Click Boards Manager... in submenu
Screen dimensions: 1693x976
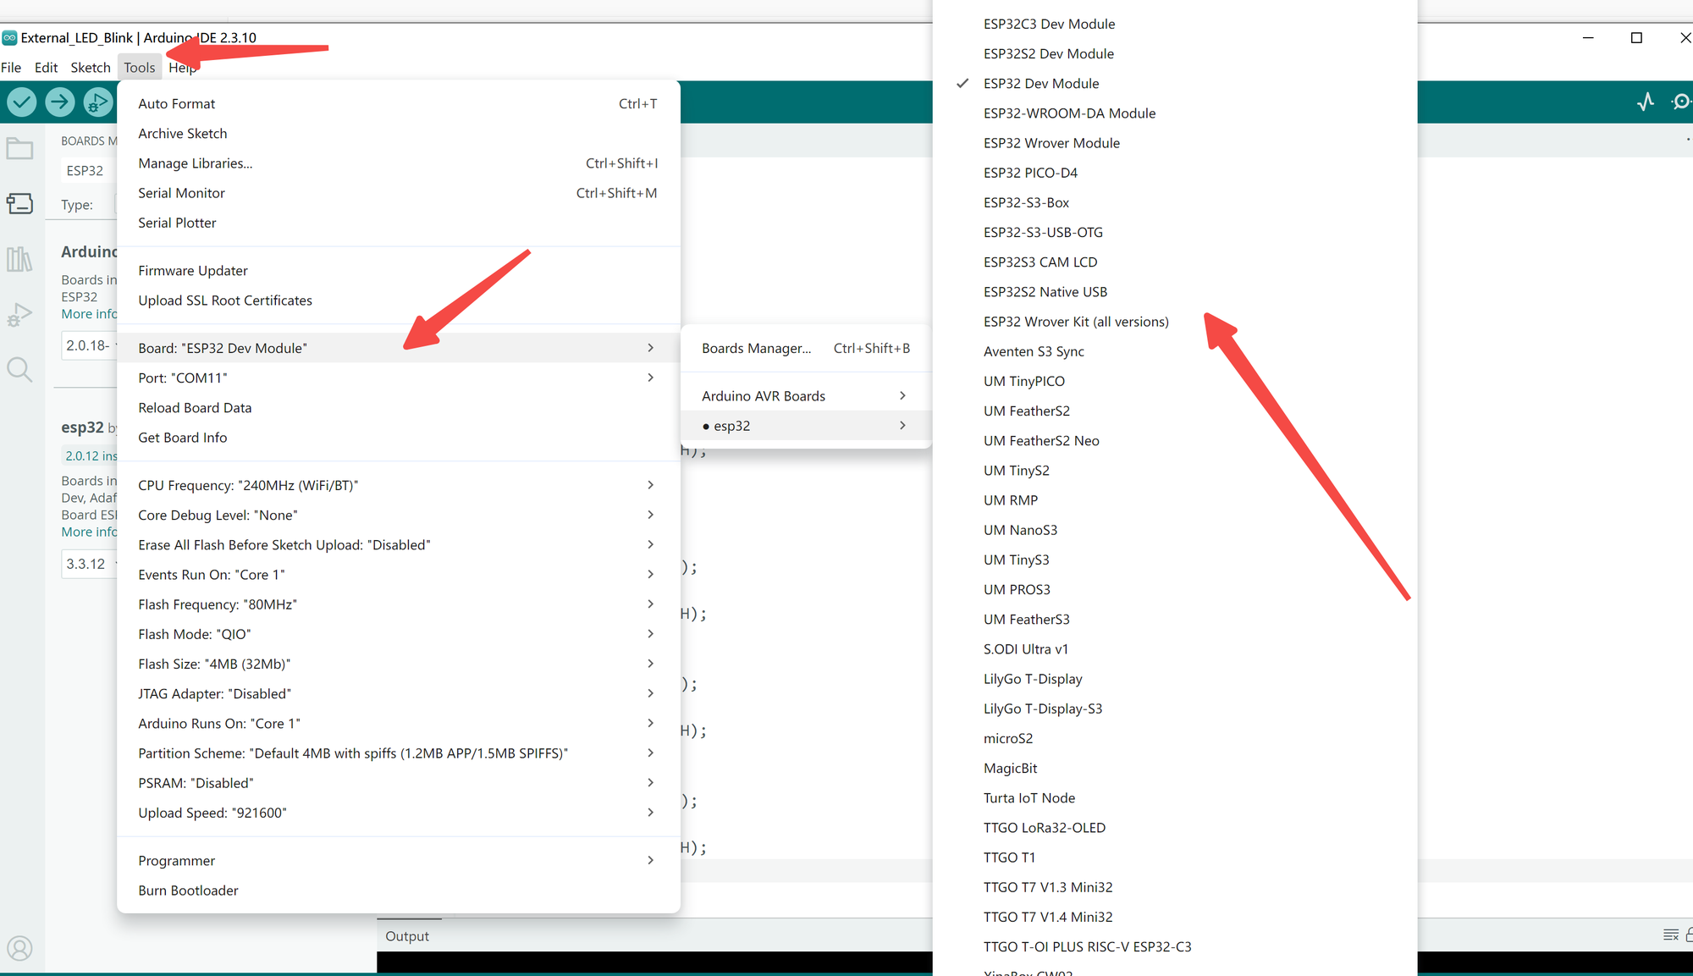tap(806, 348)
